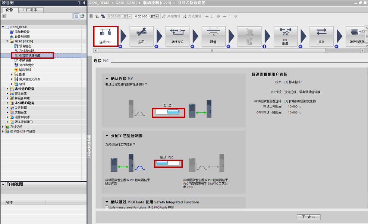Switch to the 工厂对象 tab
Screen dimensions: 368x224
click(x=30, y=10)
